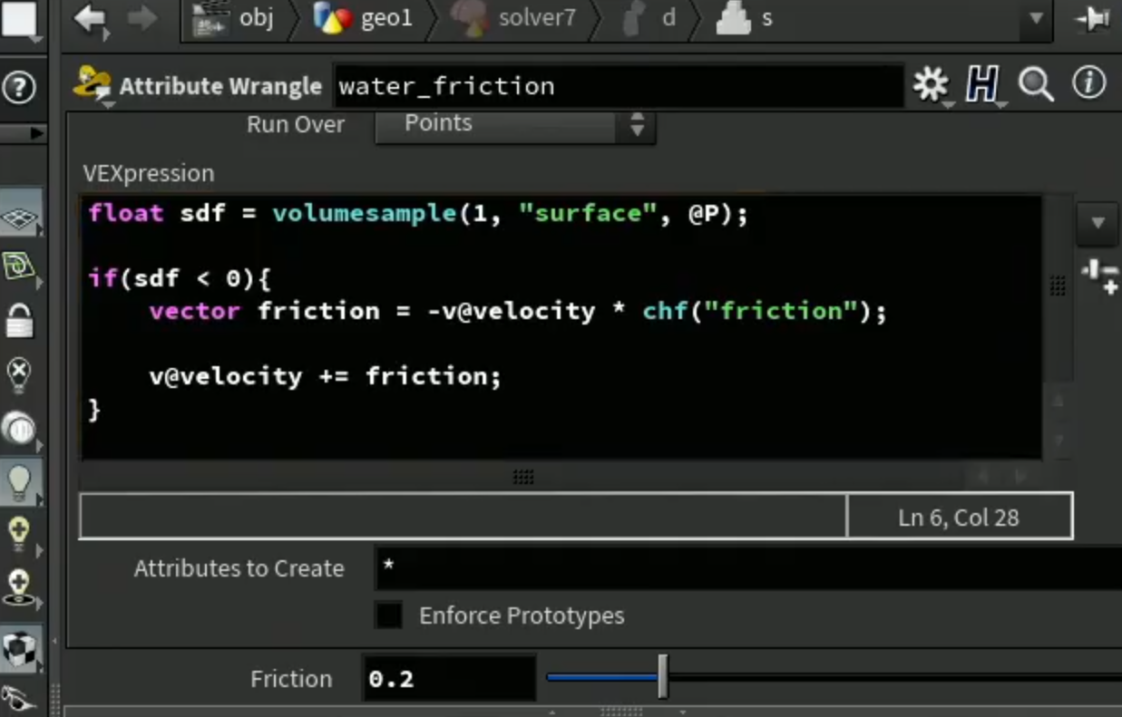Image resolution: width=1122 pixels, height=717 pixels.
Task: Open the parameter search magnifier
Action: click(x=1035, y=85)
